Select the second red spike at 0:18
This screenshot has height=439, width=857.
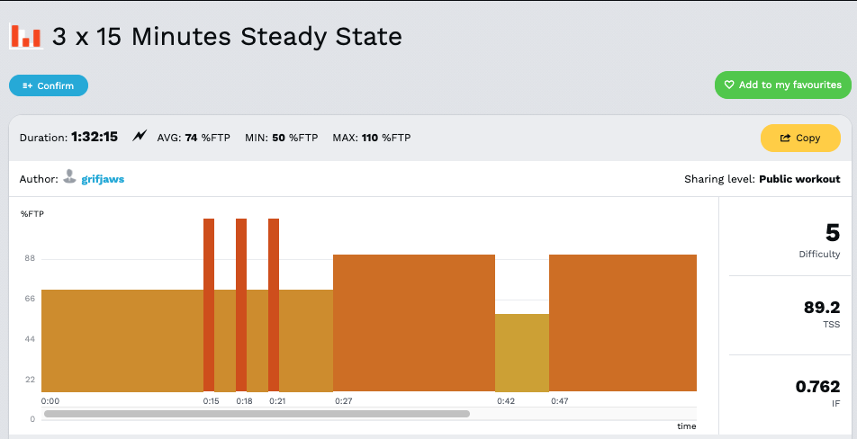pos(241,306)
